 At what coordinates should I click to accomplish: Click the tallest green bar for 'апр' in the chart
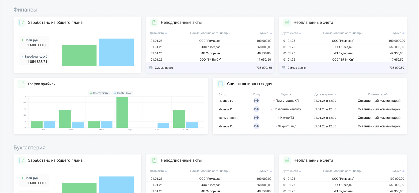pyautogui.click(x=122, y=112)
